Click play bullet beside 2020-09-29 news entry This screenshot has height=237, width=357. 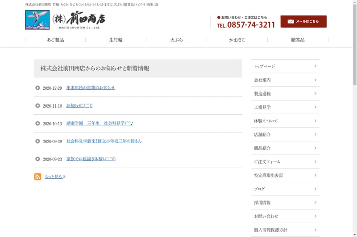coord(37,141)
